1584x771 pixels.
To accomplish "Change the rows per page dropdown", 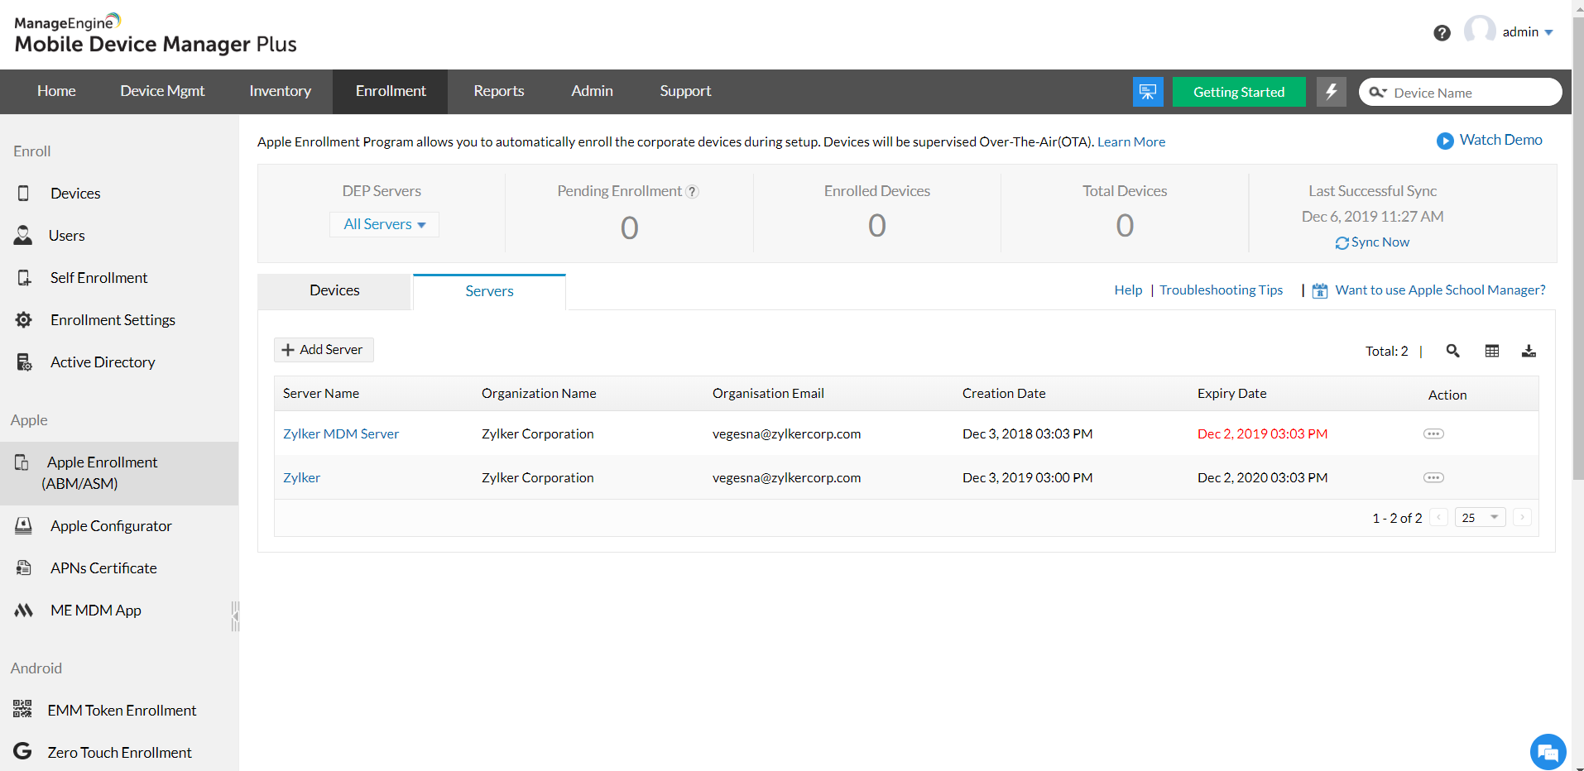I will (x=1480, y=518).
